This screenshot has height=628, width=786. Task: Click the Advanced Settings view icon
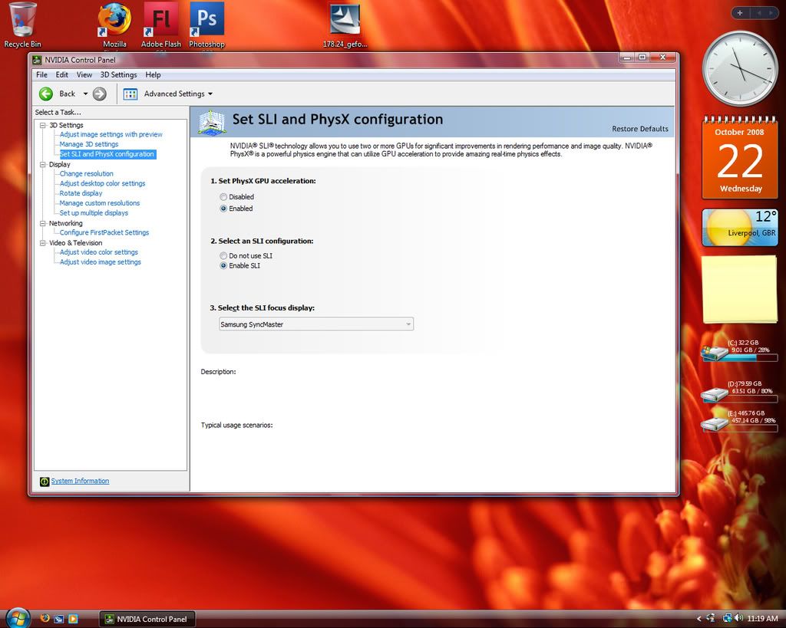click(x=130, y=94)
